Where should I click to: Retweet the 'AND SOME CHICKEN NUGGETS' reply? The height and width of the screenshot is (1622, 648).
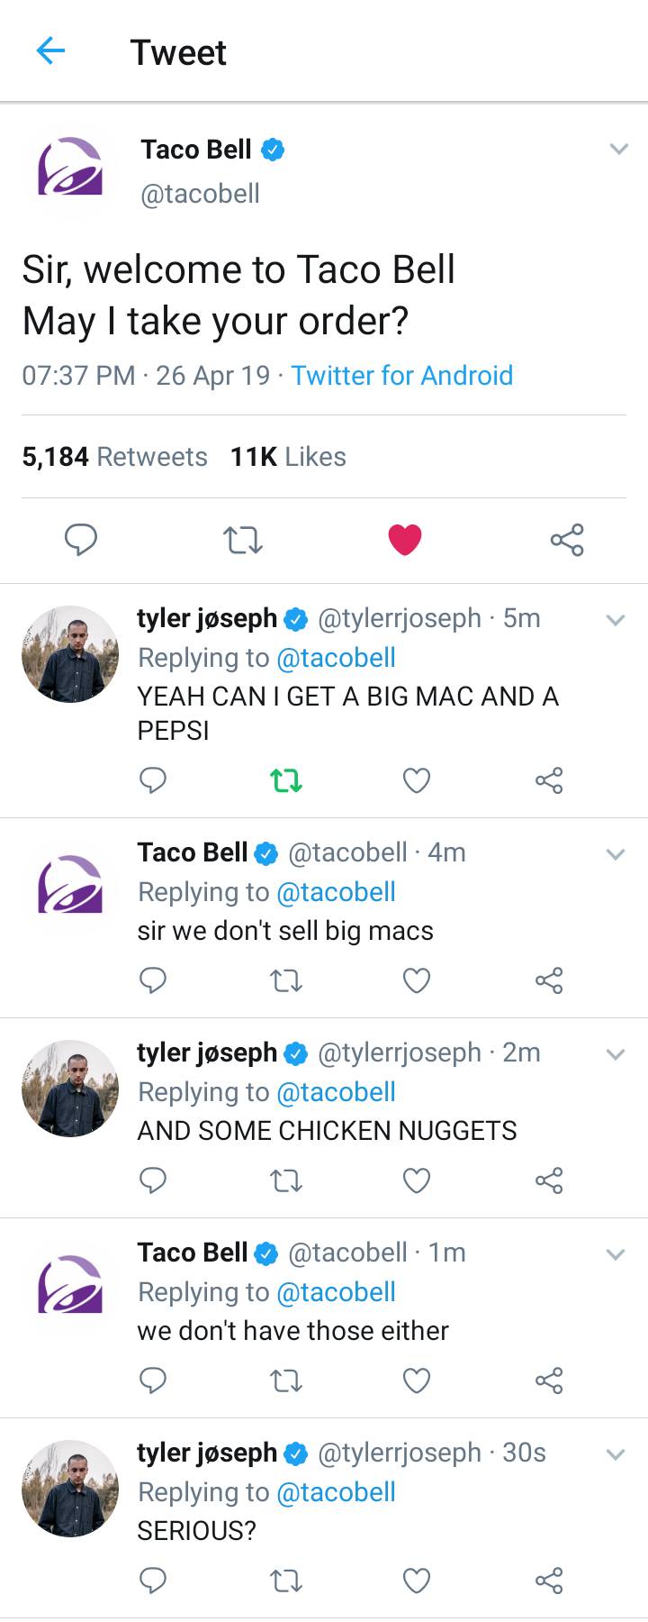coord(285,1180)
